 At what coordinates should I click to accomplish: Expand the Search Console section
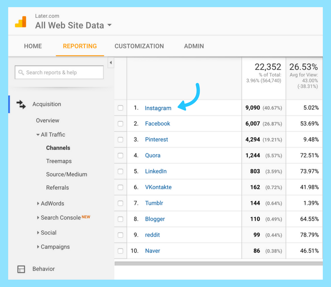38,218
